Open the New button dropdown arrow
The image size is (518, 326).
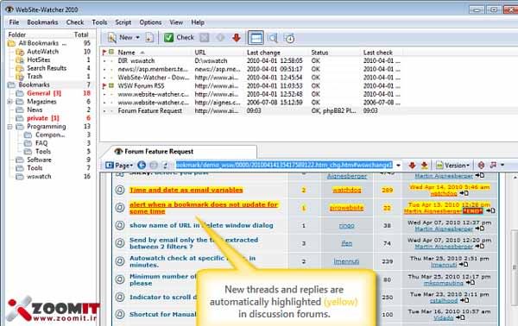[137, 38]
